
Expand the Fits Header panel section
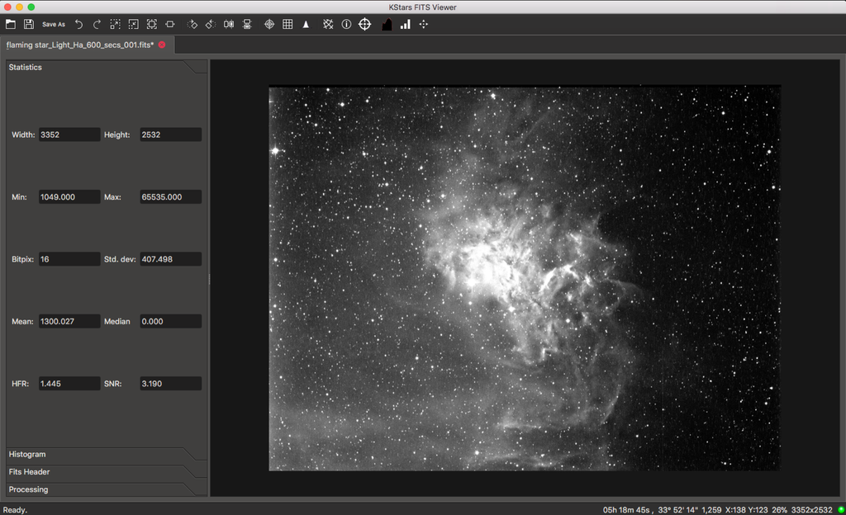[x=107, y=472]
